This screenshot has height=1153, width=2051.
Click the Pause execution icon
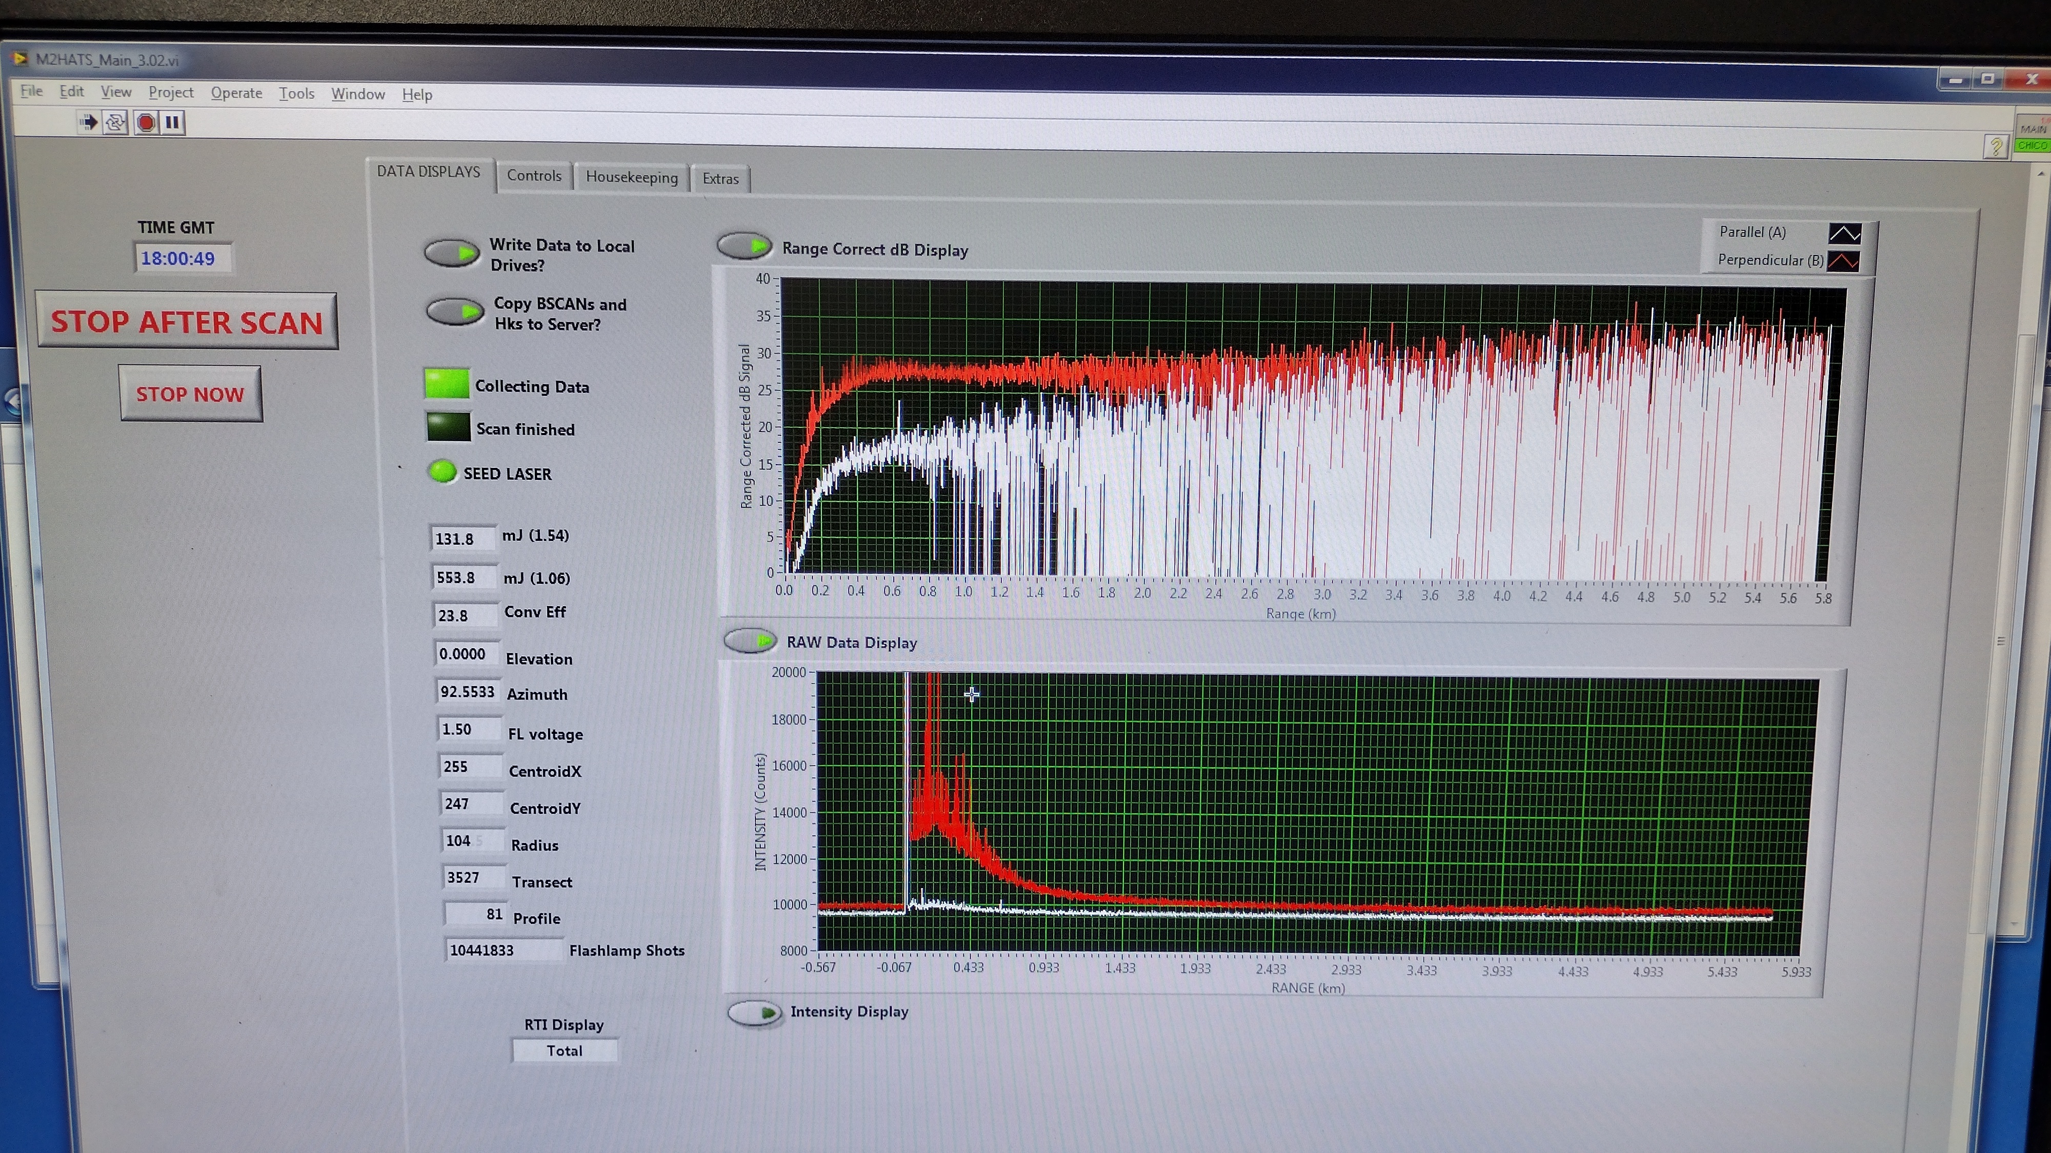173,122
